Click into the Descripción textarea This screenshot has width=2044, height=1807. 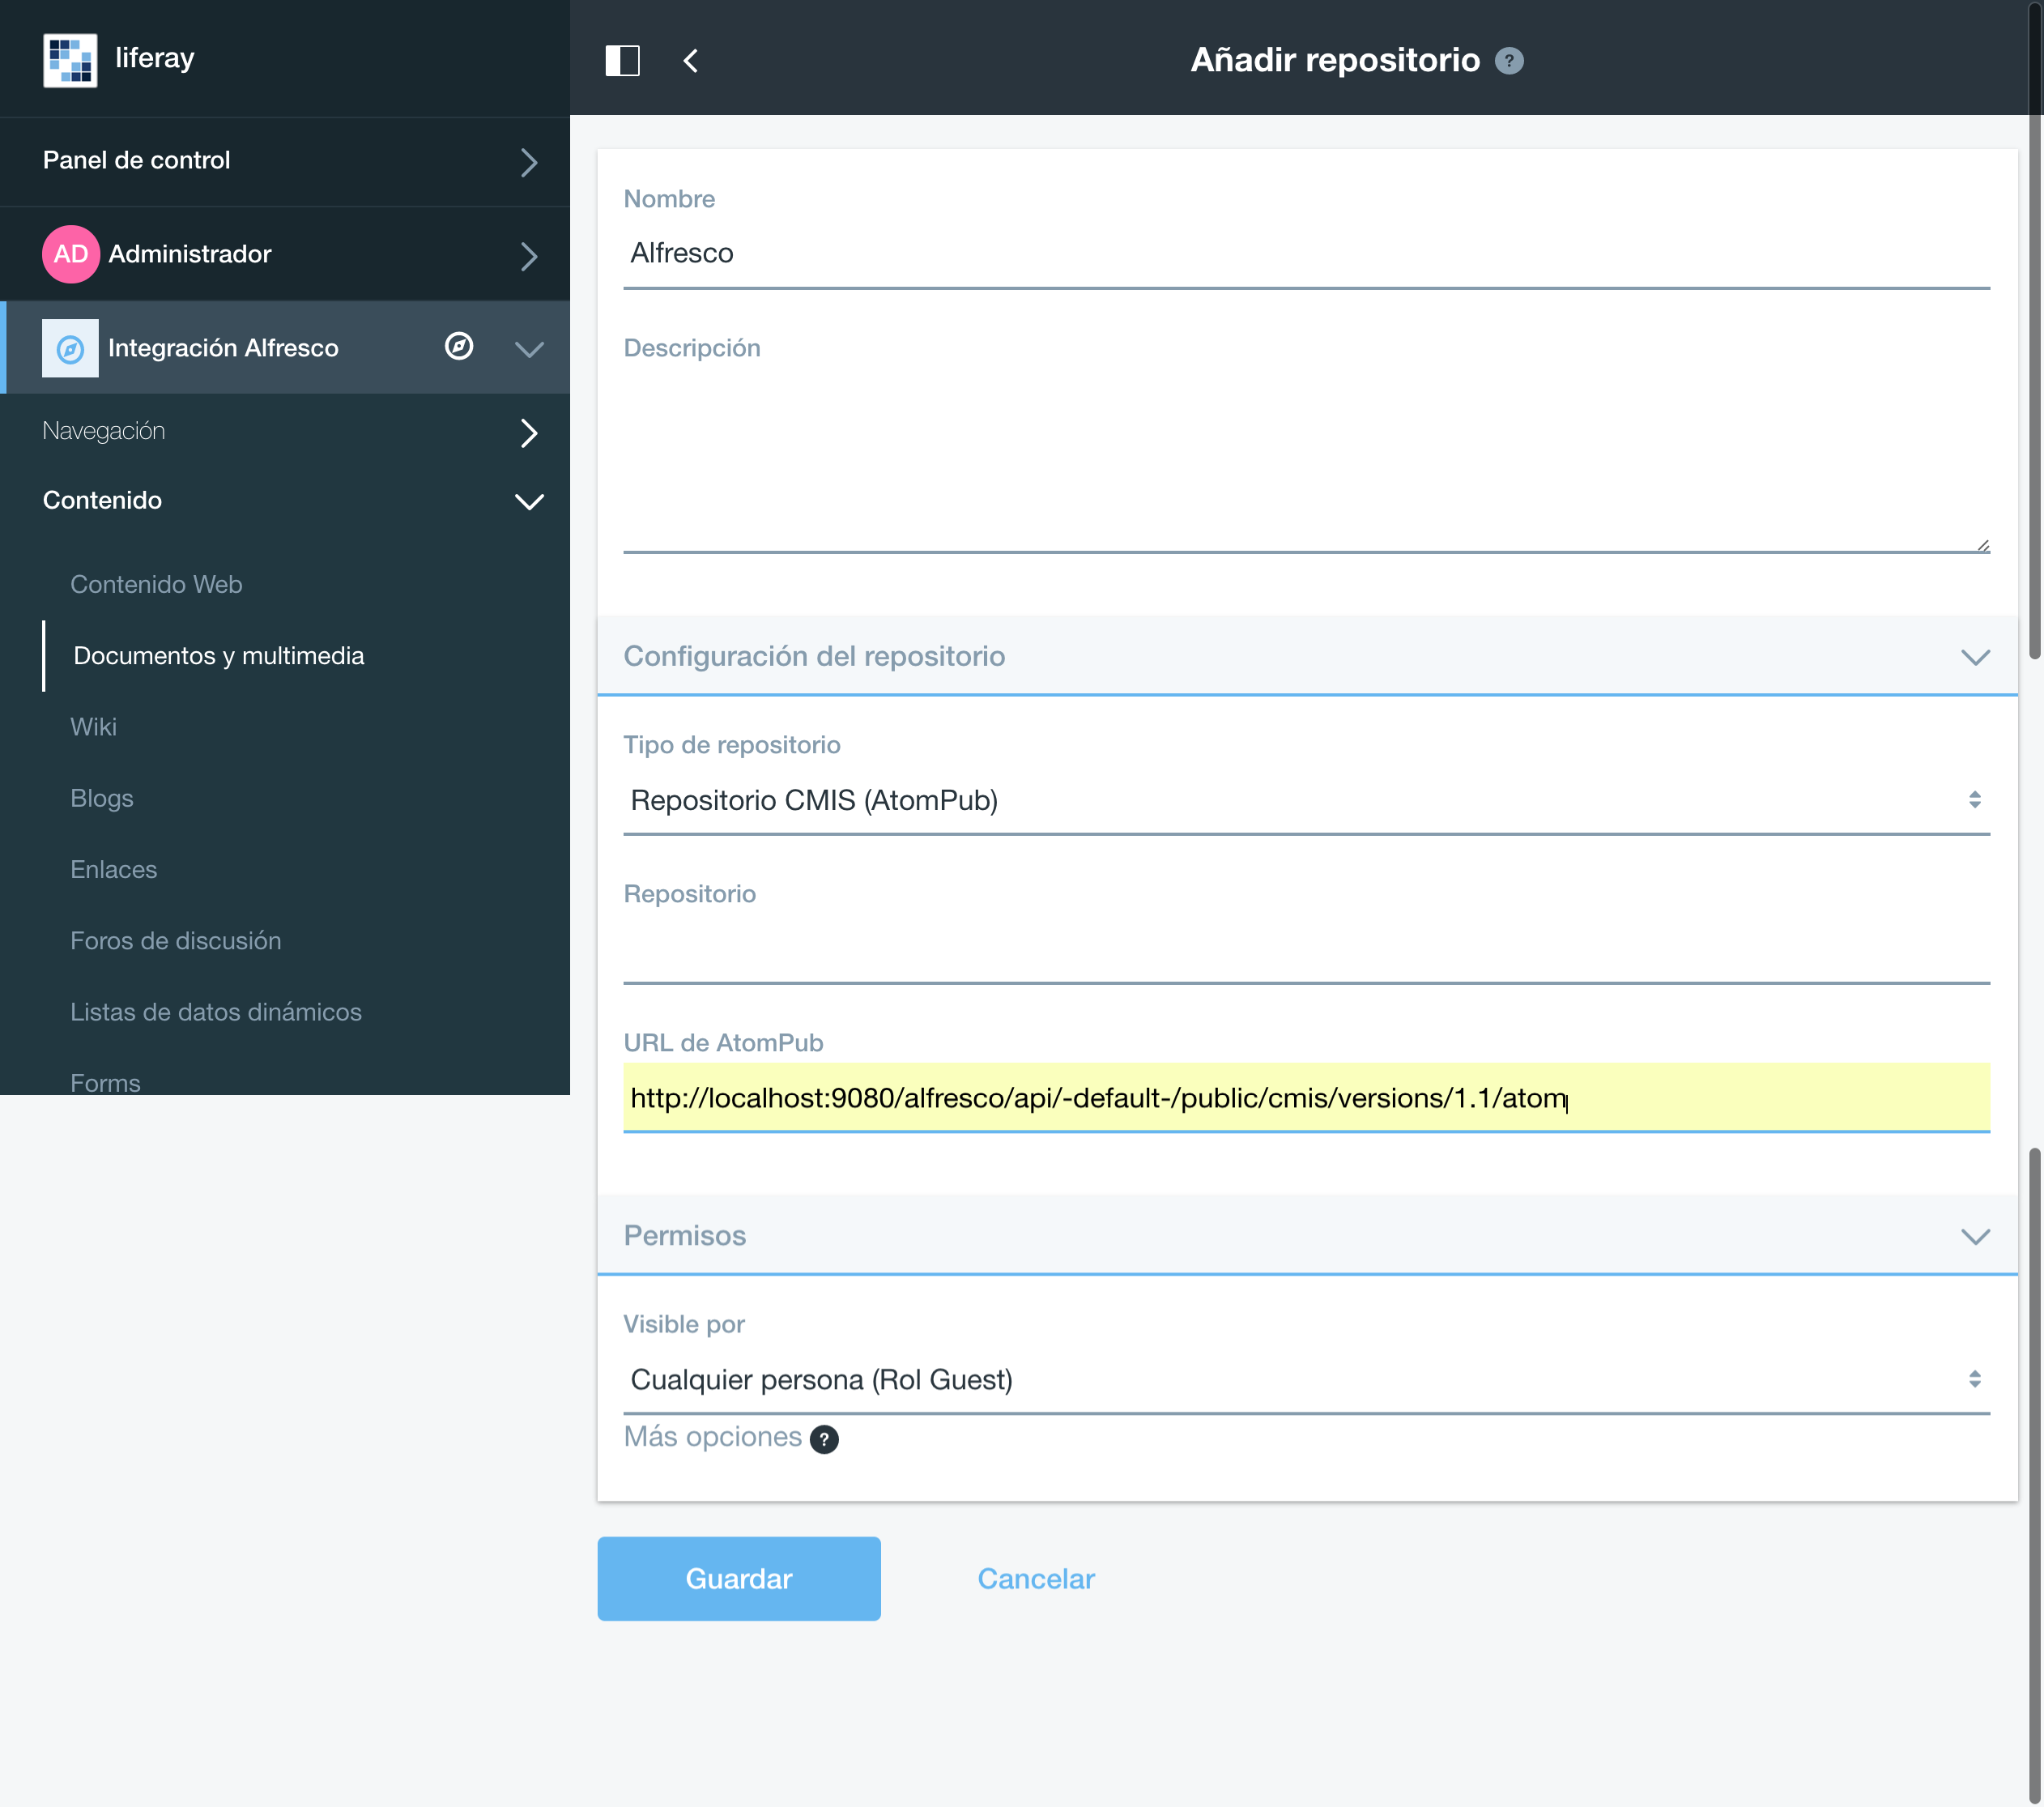click(1306, 462)
